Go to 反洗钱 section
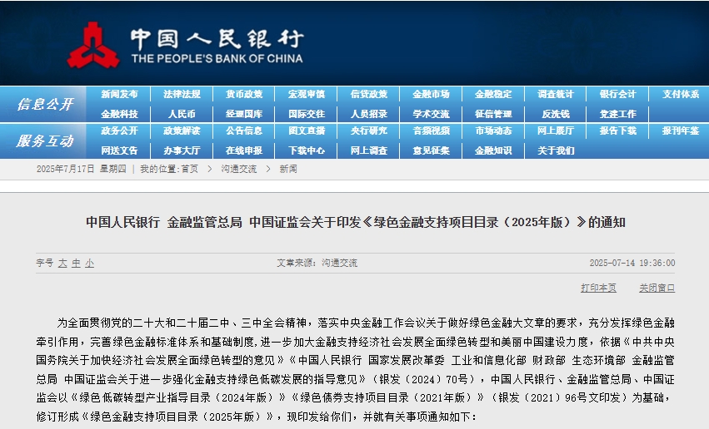 point(556,114)
